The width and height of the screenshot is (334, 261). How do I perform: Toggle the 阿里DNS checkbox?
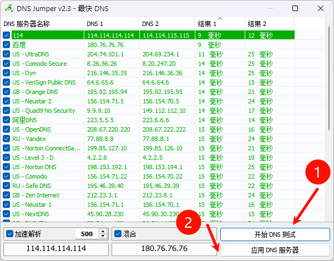pos(7,120)
